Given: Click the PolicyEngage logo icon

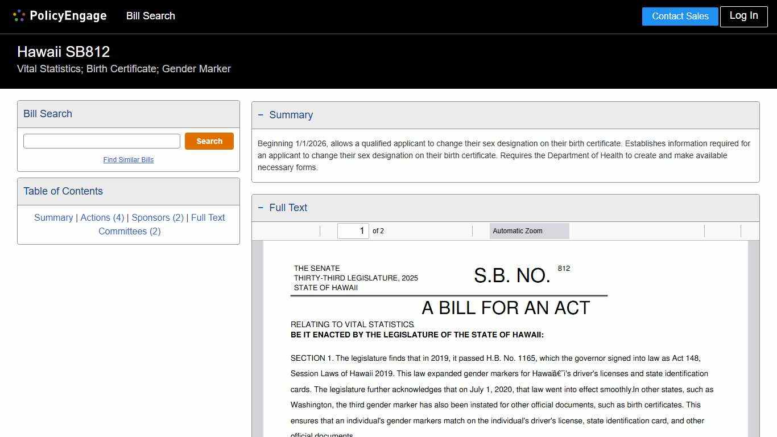Looking at the screenshot, I should (19, 15).
